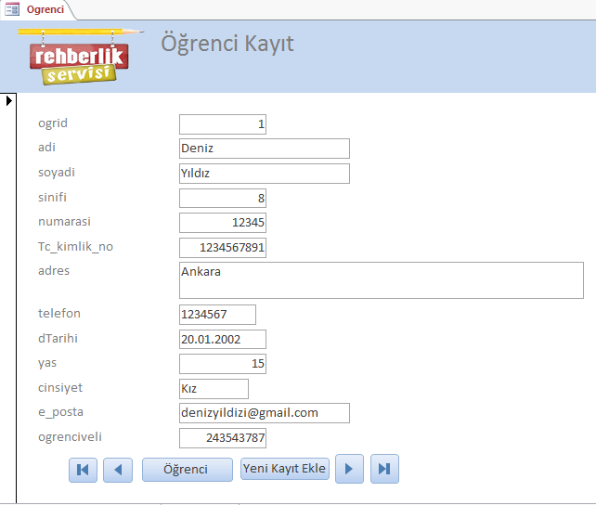Image resolution: width=596 pixels, height=505 pixels.
Task: Click the cinsiyet field containing Kız
Action: (214, 389)
